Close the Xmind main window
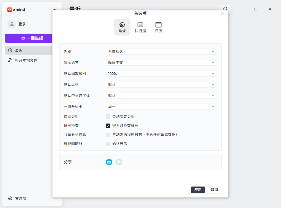Image resolution: width=281 pixels, height=208 pixels. [270, 9]
